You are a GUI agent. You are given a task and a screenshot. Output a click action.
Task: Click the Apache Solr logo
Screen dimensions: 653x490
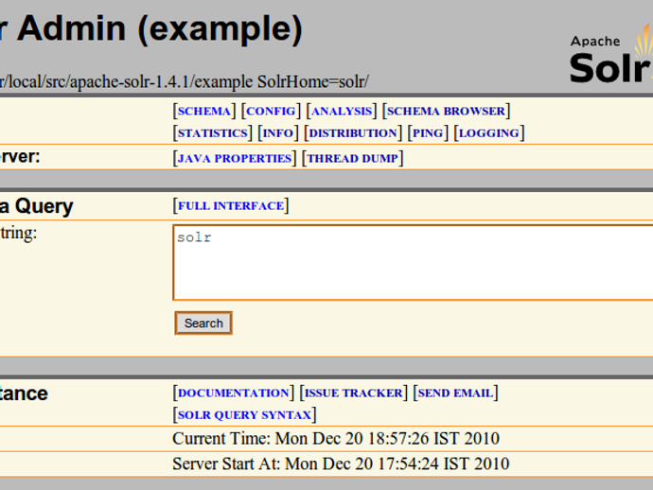point(610,53)
